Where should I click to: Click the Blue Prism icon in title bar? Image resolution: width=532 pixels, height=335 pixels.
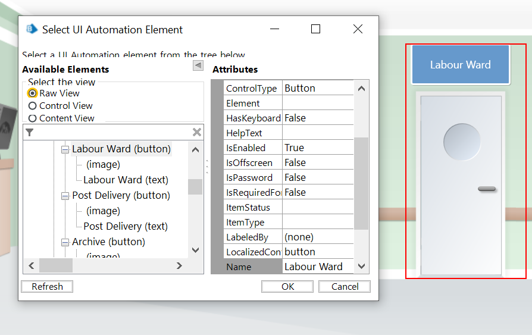pos(32,29)
